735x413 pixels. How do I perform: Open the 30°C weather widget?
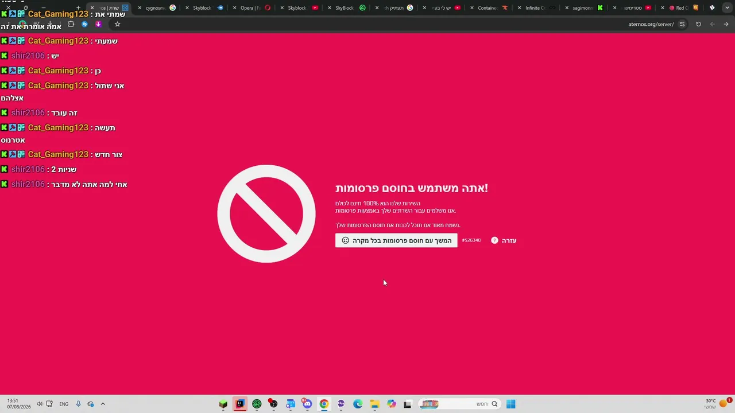(x=718, y=404)
